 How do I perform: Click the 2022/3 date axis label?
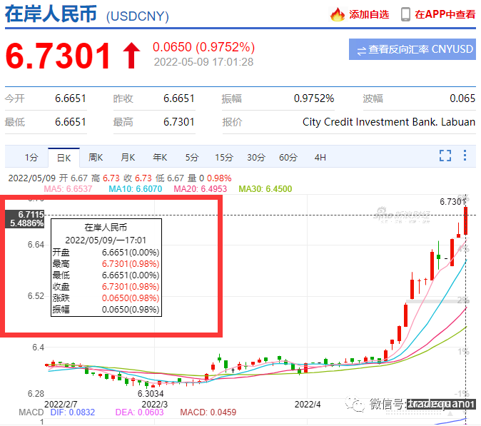point(155,405)
